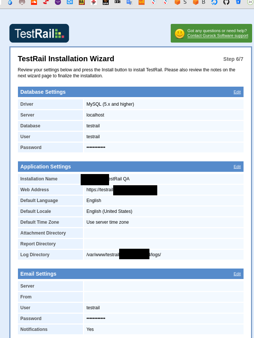Screen dimensions: 254x338
Task: Open the Google Translate bookmark
Action: [129, 2]
